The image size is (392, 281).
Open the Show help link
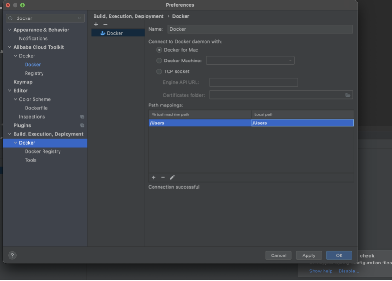pos(320,271)
